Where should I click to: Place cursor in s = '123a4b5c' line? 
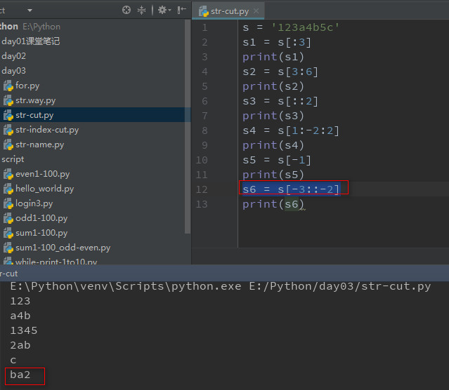tap(291, 27)
